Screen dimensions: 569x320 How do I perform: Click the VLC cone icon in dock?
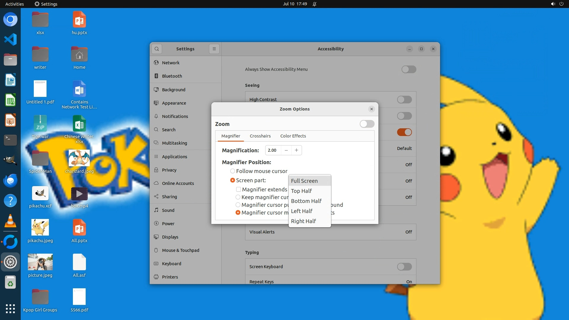(x=10, y=221)
